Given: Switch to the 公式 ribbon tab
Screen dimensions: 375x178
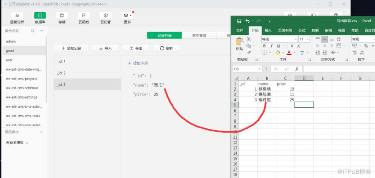Looking at the screenshot, I should pos(302,31).
